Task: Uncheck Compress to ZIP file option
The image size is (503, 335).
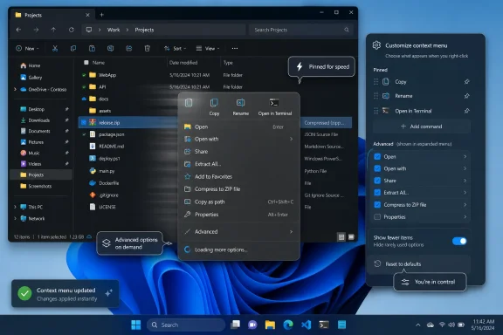Action: tap(377, 205)
